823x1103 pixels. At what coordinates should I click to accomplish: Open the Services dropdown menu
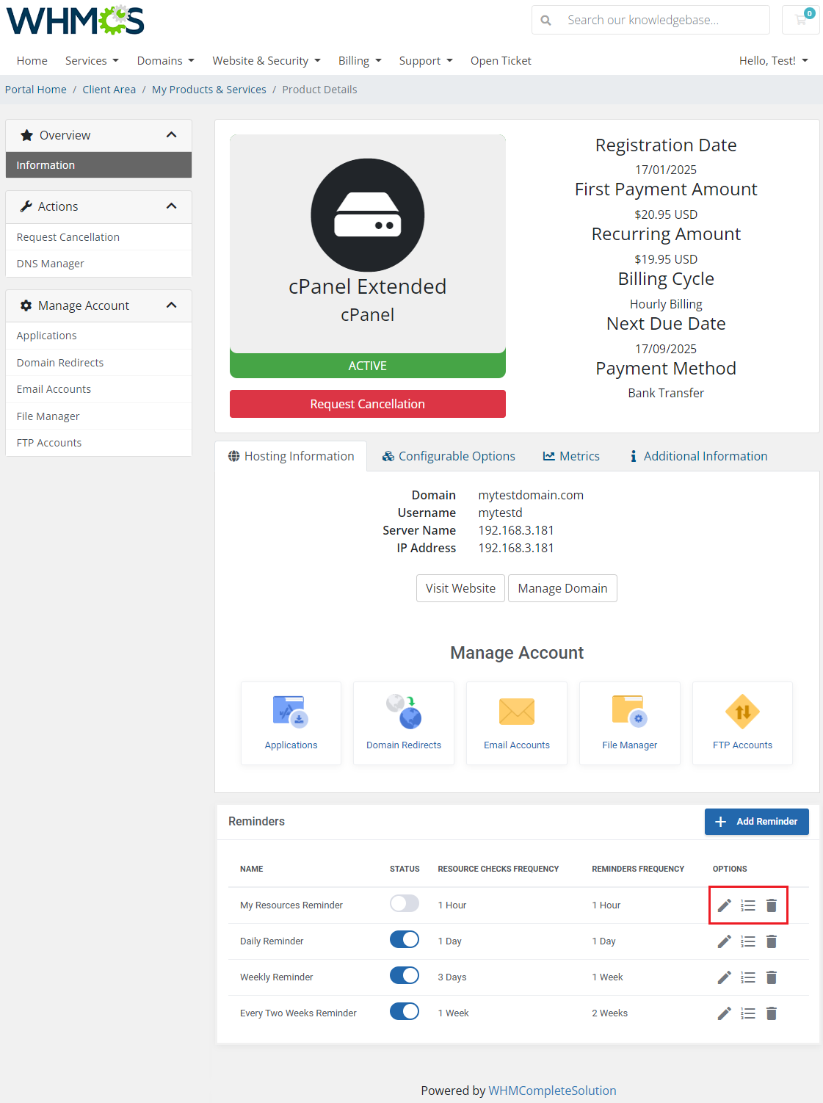pyautogui.click(x=92, y=61)
